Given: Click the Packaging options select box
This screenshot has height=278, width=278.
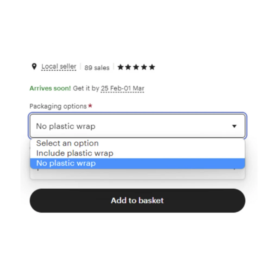Looking at the screenshot, I should (x=138, y=126).
